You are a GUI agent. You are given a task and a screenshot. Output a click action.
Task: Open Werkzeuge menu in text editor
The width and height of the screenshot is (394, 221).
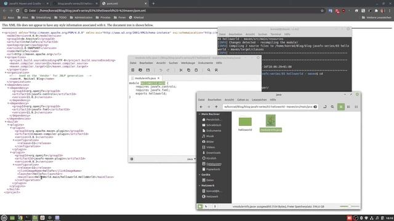[188, 63]
